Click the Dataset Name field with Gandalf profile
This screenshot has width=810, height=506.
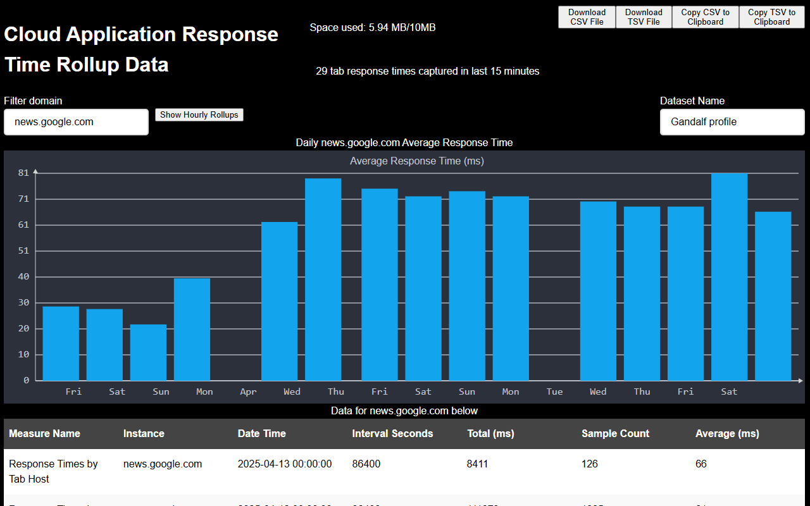coord(732,122)
